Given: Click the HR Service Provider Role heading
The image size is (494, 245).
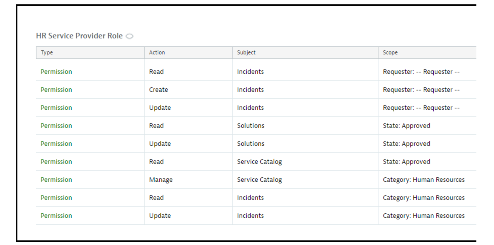Looking at the screenshot, I should (x=79, y=36).
